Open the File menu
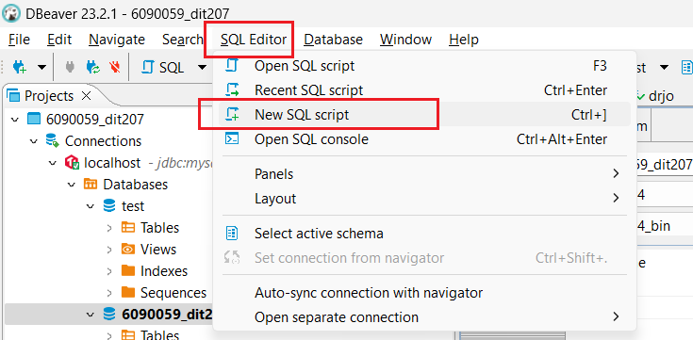This screenshot has height=340, width=693. (x=19, y=40)
